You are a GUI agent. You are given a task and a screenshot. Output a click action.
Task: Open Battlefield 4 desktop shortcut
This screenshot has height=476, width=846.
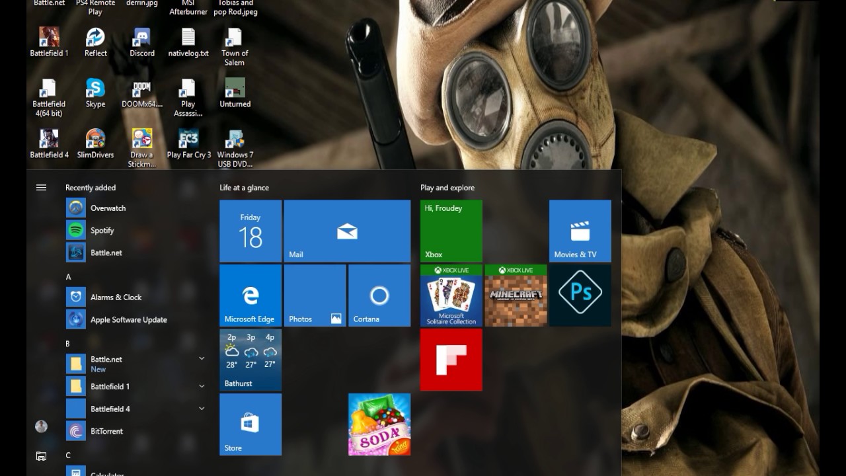pos(49,144)
